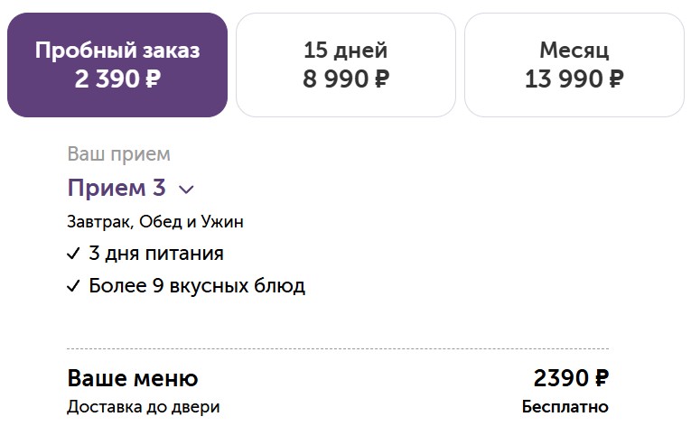This screenshot has height=426, width=691.
Task: Open the Прием 3 meal selector
Action: [130, 188]
